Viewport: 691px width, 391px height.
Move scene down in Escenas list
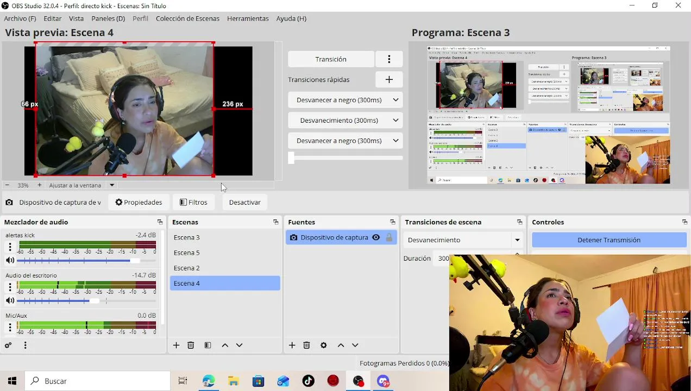tap(239, 345)
